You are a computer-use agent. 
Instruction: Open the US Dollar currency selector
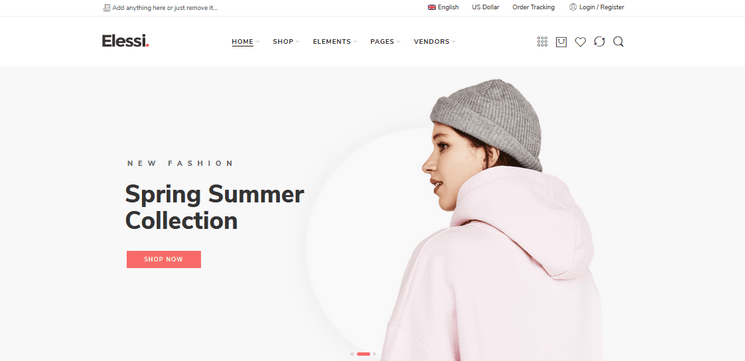point(486,7)
